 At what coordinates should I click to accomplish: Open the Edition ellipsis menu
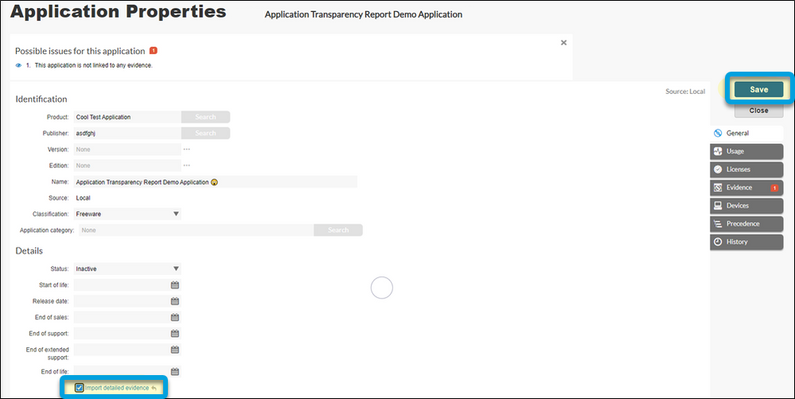pyautogui.click(x=186, y=166)
